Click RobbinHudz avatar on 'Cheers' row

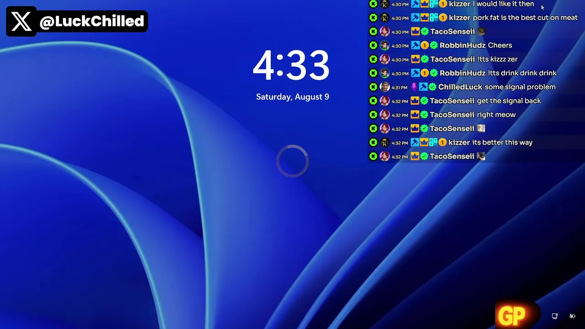point(385,45)
